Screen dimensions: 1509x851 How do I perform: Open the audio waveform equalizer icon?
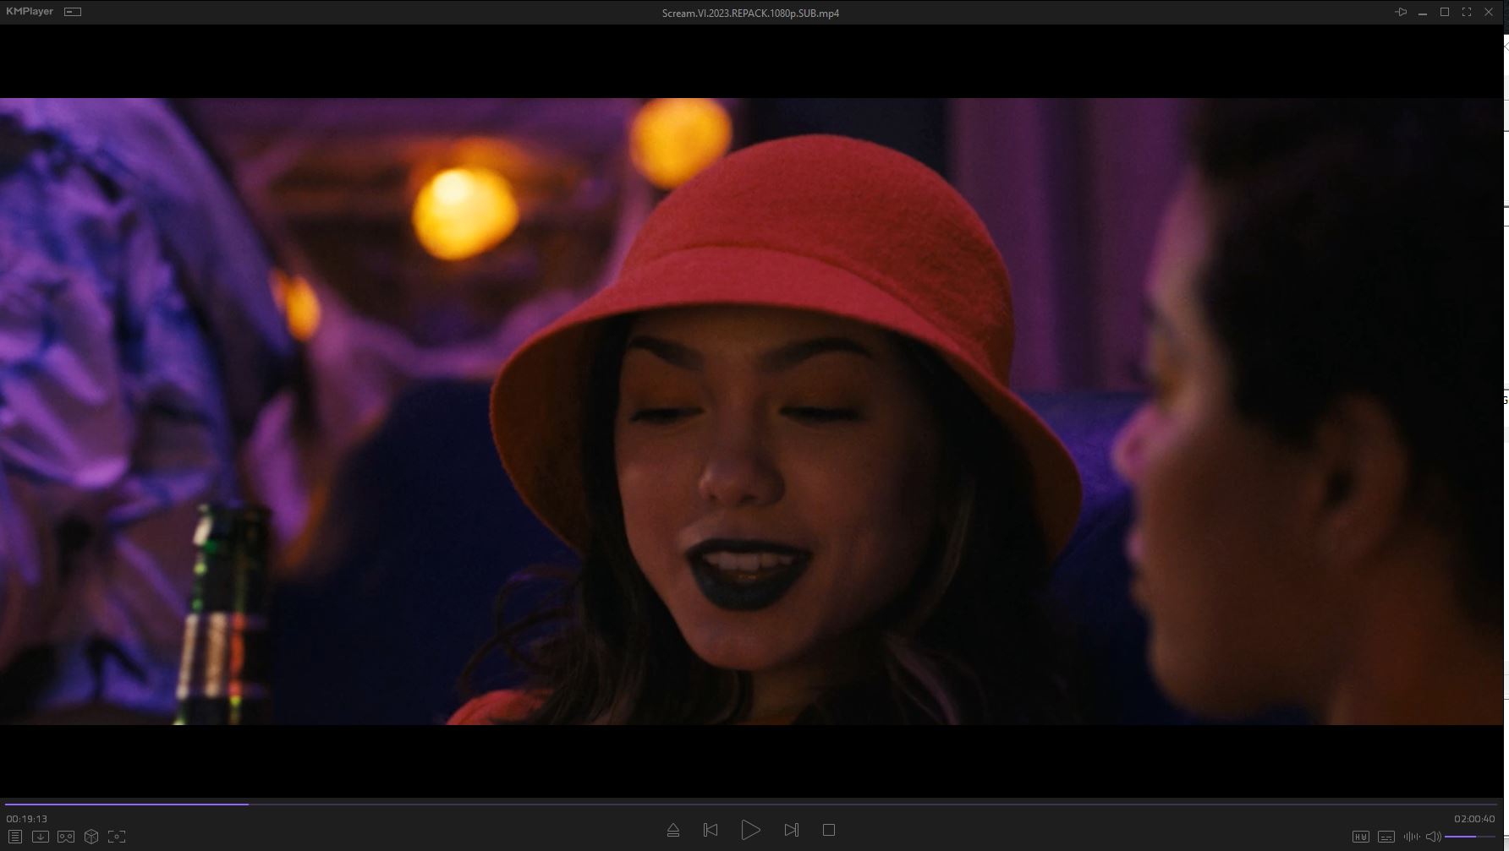coord(1411,837)
